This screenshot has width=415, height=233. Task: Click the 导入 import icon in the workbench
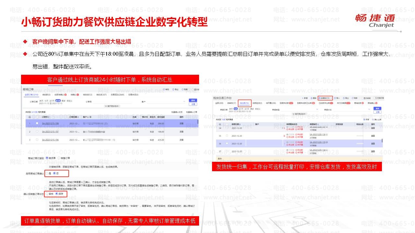coord(335,98)
